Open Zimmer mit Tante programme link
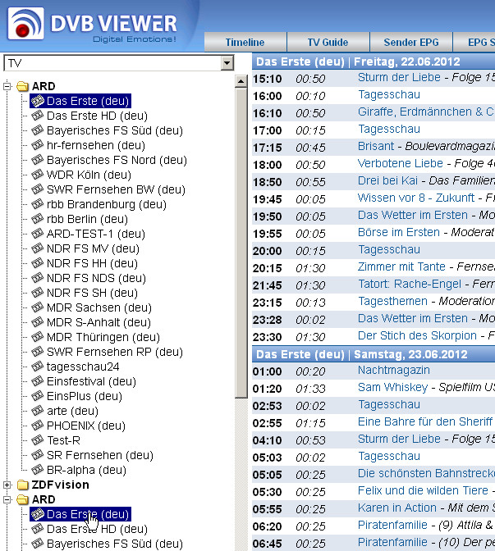Screen dimensions: 495x551 (401, 266)
